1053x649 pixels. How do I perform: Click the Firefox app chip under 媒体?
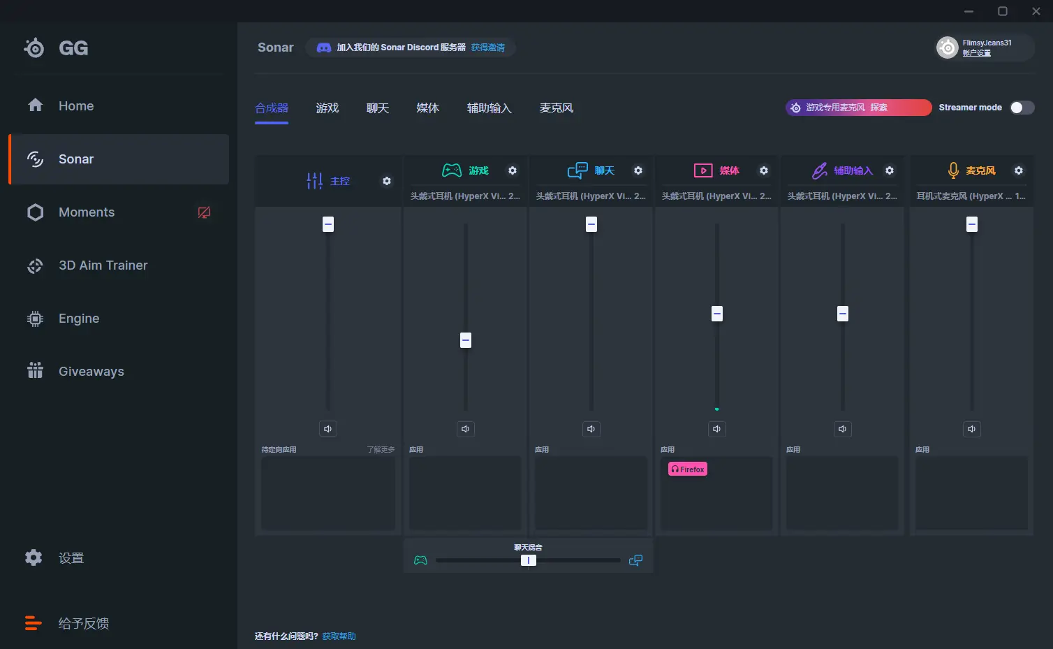coord(687,468)
